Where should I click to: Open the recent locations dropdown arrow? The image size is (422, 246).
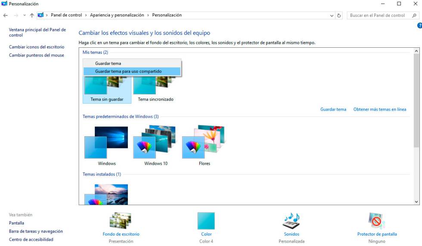pyautogui.click(x=25, y=15)
